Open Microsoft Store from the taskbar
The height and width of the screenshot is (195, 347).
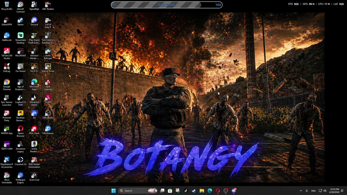(x=170, y=191)
